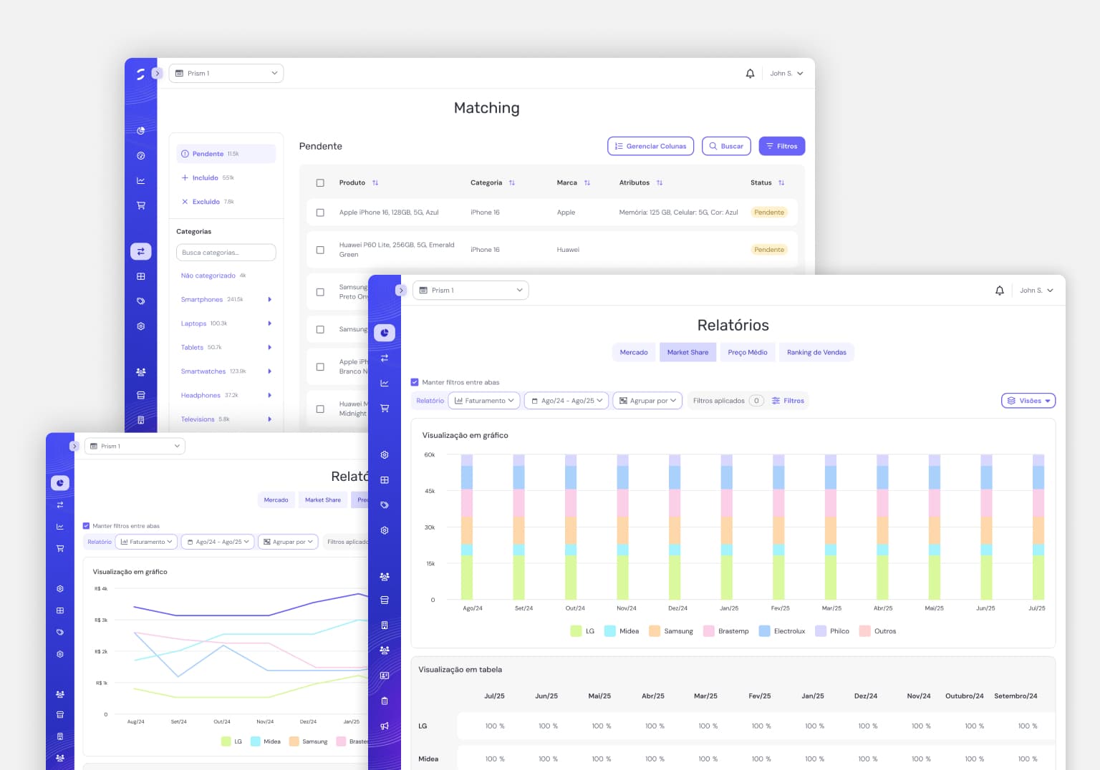Screen dimensions: 1100x770
Task: Click the Electrolux legend swatch in the bar chart
Action: (764, 631)
